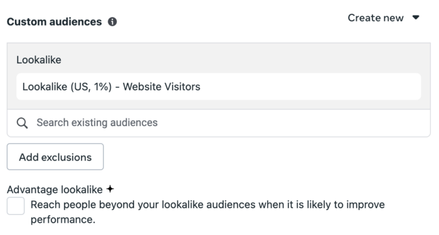Click the word performance in the checkbox description
This screenshot has width=439, height=235.
click(x=63, y=220)
